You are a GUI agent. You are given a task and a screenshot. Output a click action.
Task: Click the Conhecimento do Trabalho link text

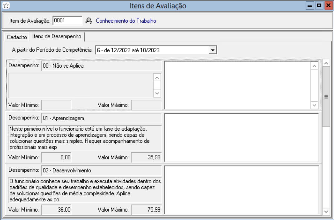(x=126, y=21)
